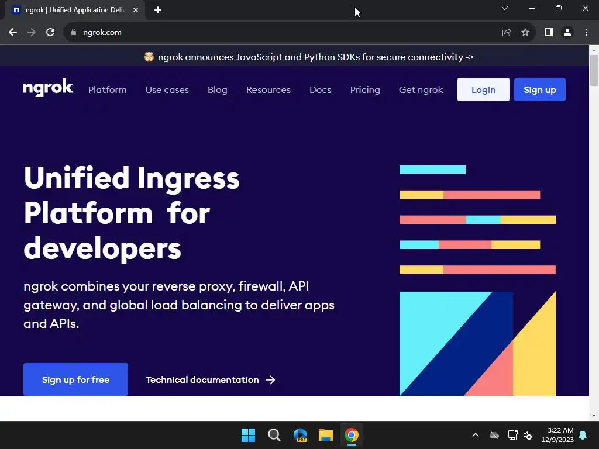View site info via the padlock icon

(x=74, y=33)
